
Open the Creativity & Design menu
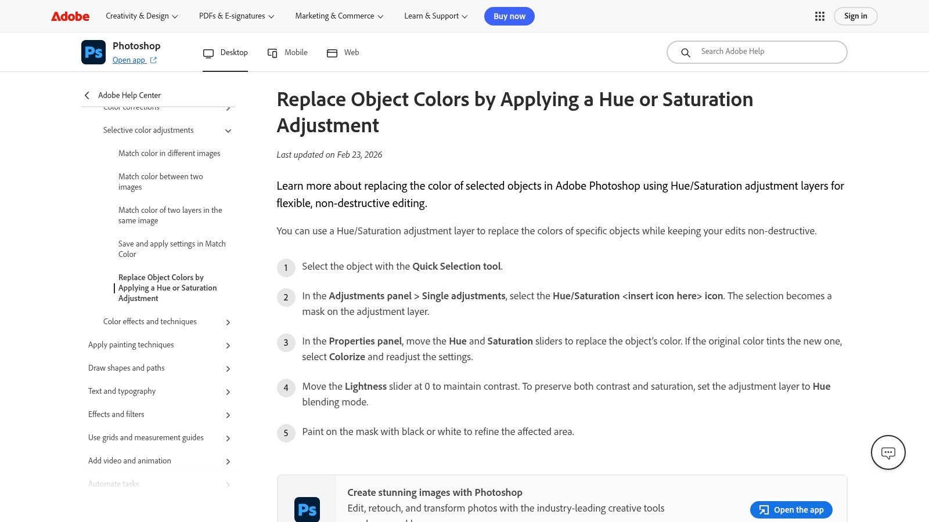pos(142,16)
